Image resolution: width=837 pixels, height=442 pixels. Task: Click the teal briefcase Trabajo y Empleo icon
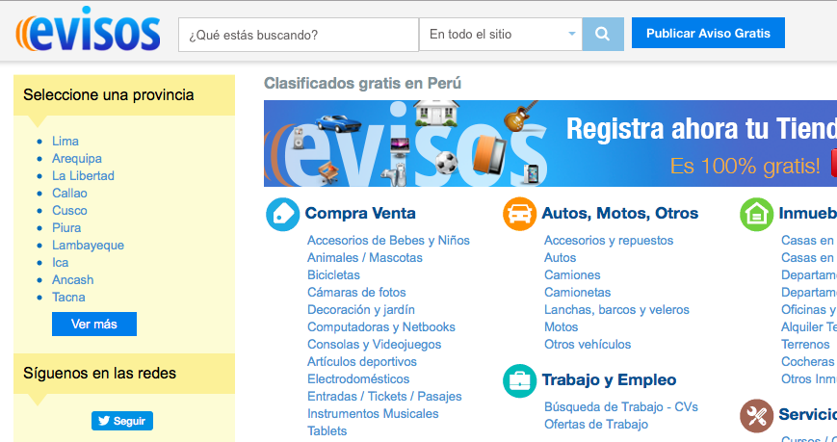(519, 380)
